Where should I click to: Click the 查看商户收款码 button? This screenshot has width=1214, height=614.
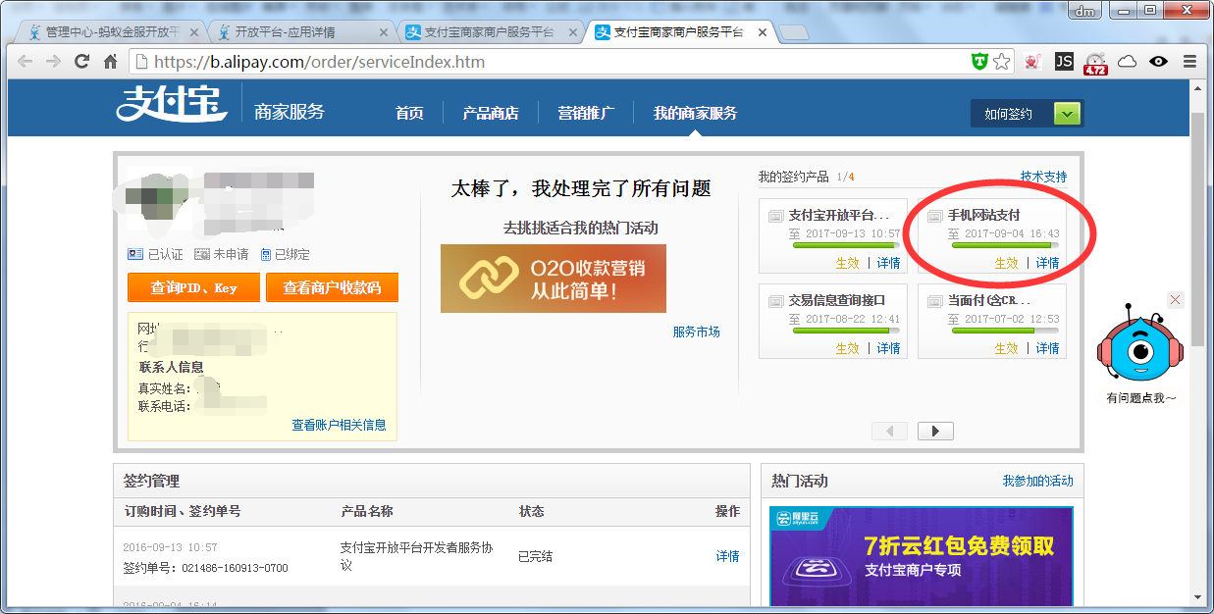click(x=332, y=287)
